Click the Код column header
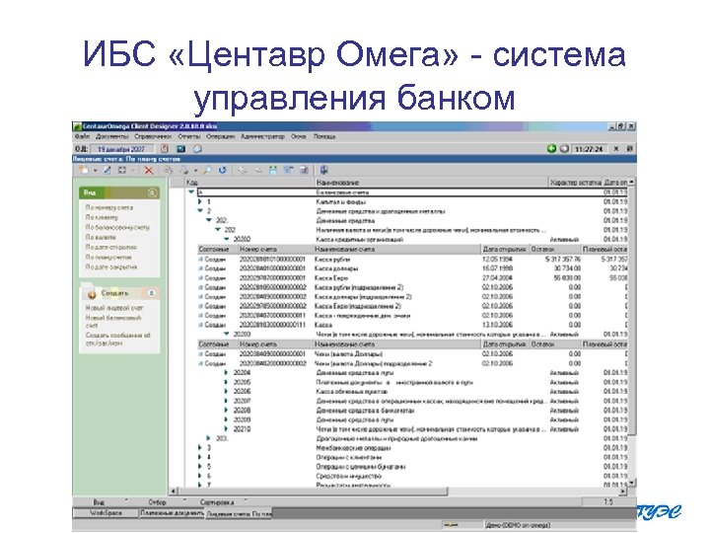The image size is (710, 533). coord(249,183)
